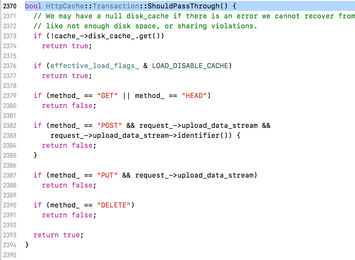Click the "GET" string literal
This screenshot has height=260, width=355.
pyautogui.click(x=107, y=96)
